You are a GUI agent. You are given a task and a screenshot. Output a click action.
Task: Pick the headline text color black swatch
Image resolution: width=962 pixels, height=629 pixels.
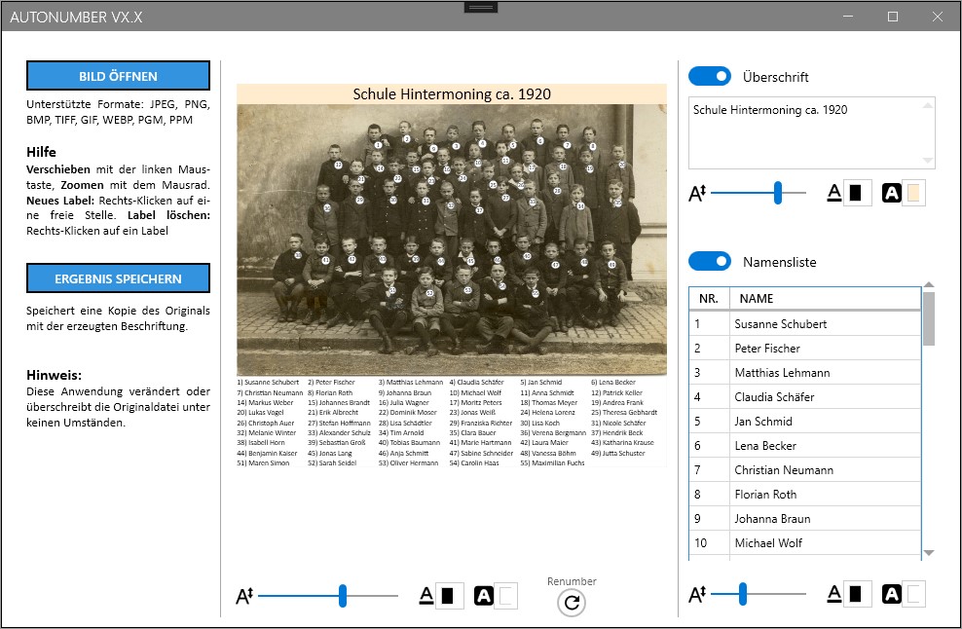click(x=856, y=193)
